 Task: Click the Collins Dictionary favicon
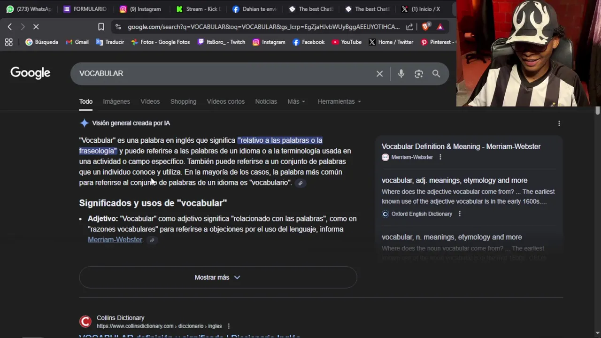85,322
